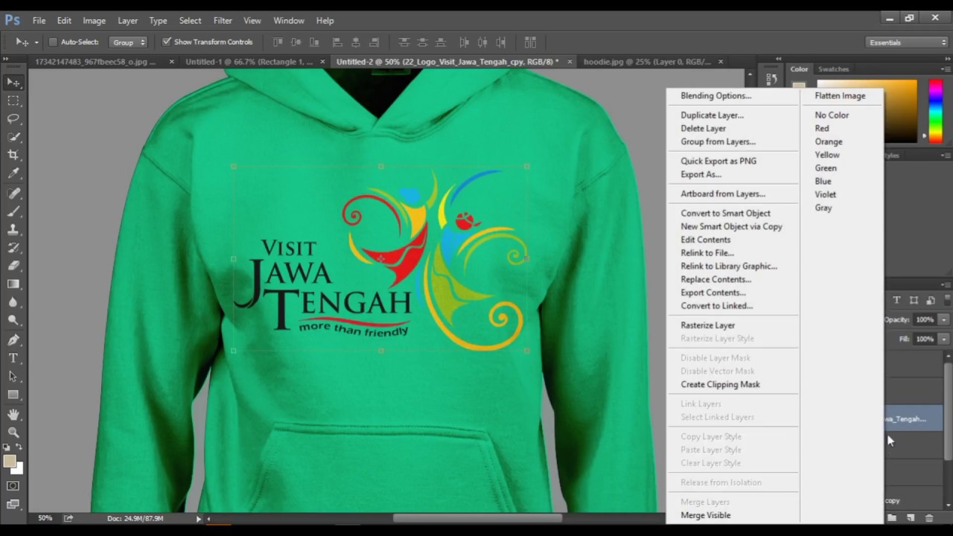
Task: Select the Spot Healing Brush tool
Action: [x=13, y=194]
